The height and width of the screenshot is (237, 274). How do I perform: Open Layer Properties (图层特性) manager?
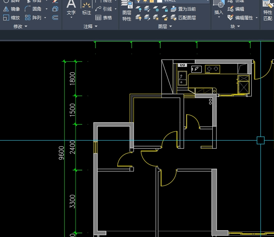pyautogui.click(x=127, y=11)
